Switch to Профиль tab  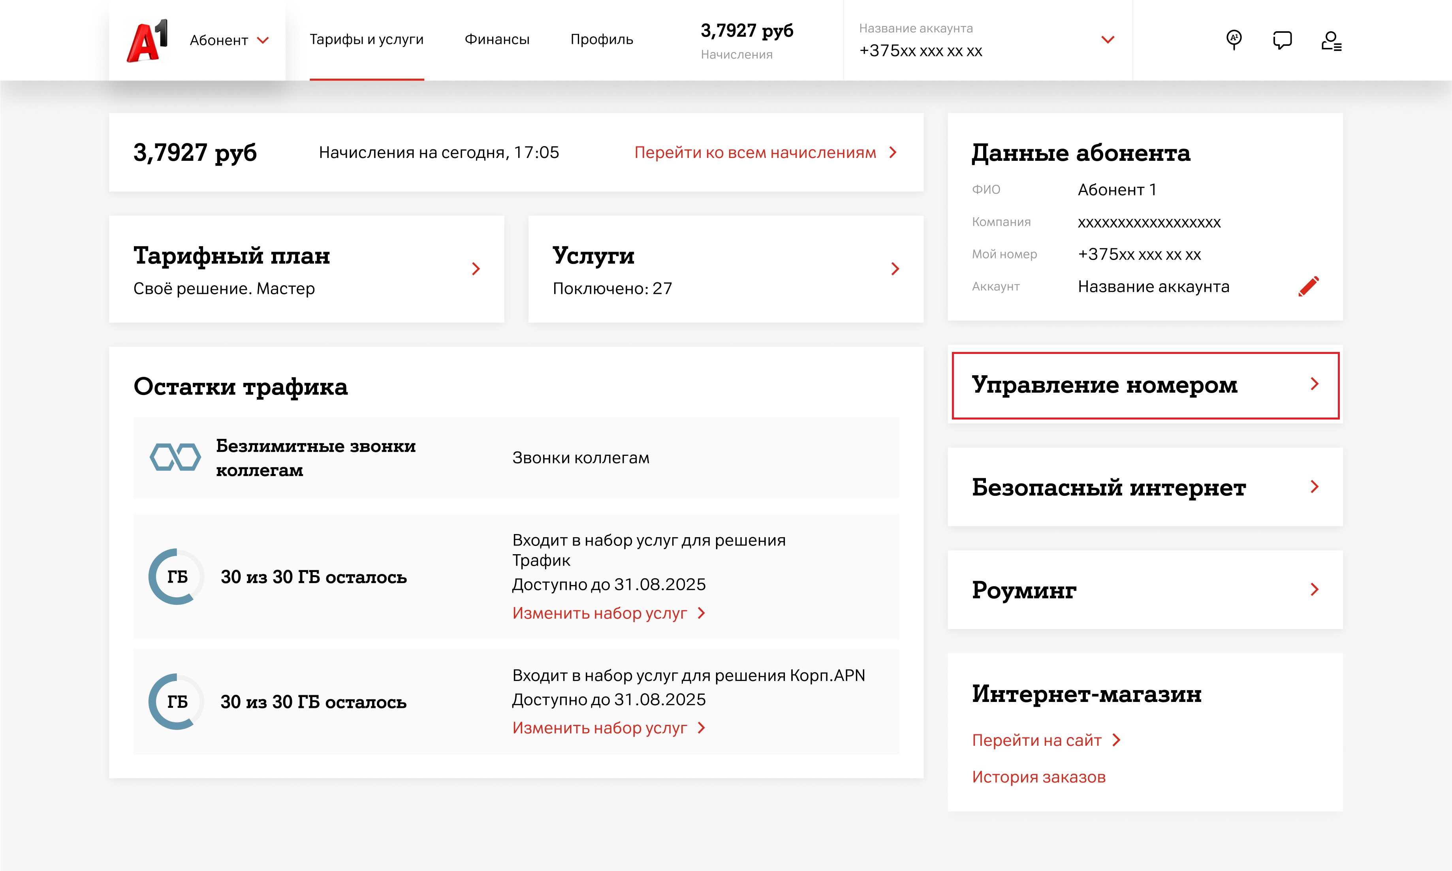pyautogui.click(x=602, y=40)
